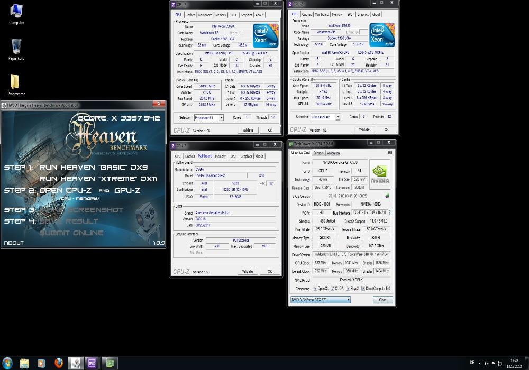The image size is (529, 370).
Task: Open the Papierkorb recycle bin icon
Action: (x=16, y=49)
